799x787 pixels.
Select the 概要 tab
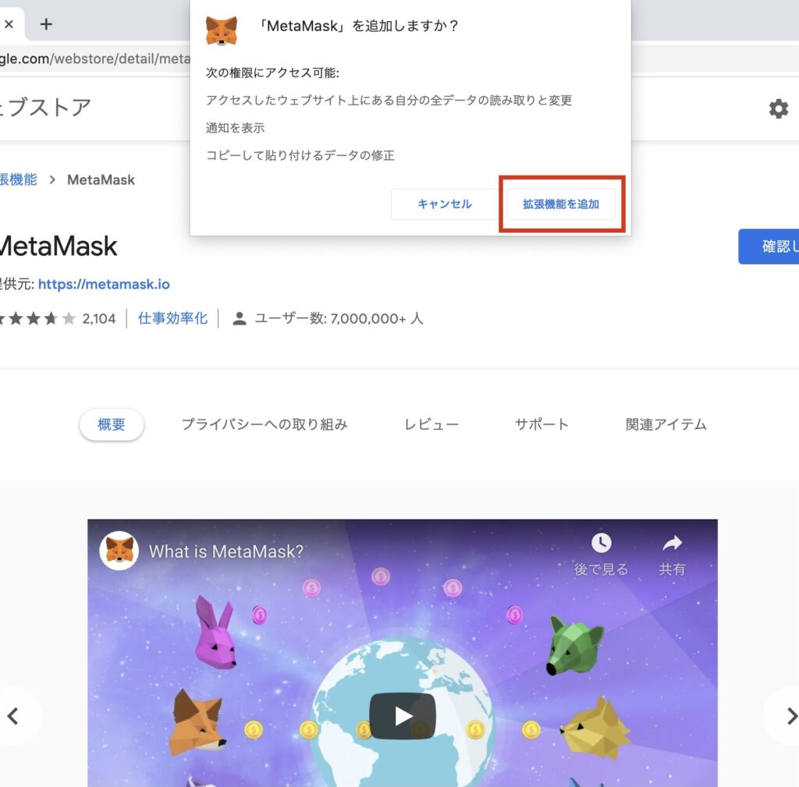(x=112, y=424)
